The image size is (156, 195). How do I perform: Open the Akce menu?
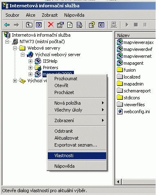(31, 15)
